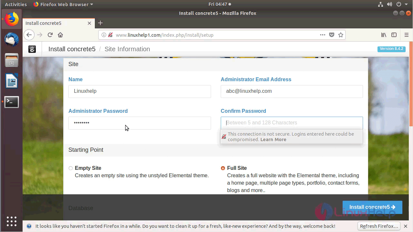This screenshot has height=232, width=413.
Task: Click the Refresh Firefox button
Action: point(379,226)
